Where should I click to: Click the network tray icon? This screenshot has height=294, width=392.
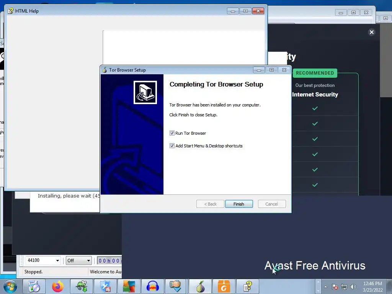coord(344,287)
